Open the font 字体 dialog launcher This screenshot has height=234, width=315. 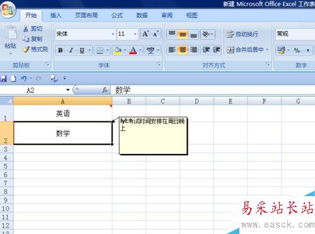point(159,64)
